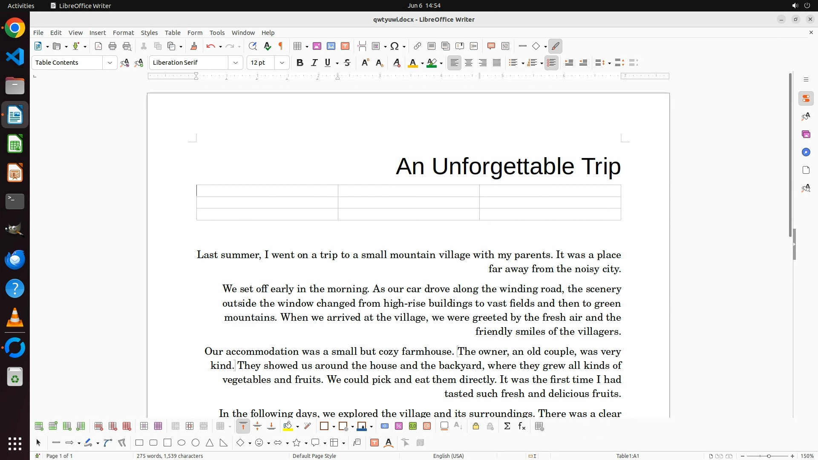Toggle Italic text formatting
Screen dimensions: 818x460
[x=314, y=63]
